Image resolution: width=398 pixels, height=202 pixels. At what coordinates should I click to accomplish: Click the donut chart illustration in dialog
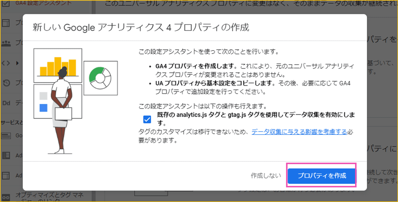pos(101,78)
